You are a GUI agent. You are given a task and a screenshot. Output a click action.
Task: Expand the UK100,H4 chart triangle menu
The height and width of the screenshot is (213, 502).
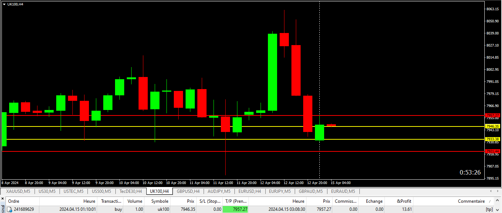[x=4, y=4]
